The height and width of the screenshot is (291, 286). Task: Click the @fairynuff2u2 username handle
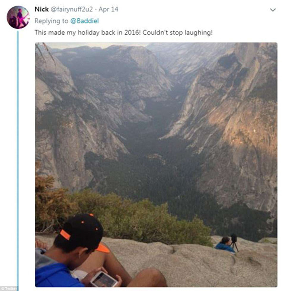pyautogui.click(x=76, y=10)
